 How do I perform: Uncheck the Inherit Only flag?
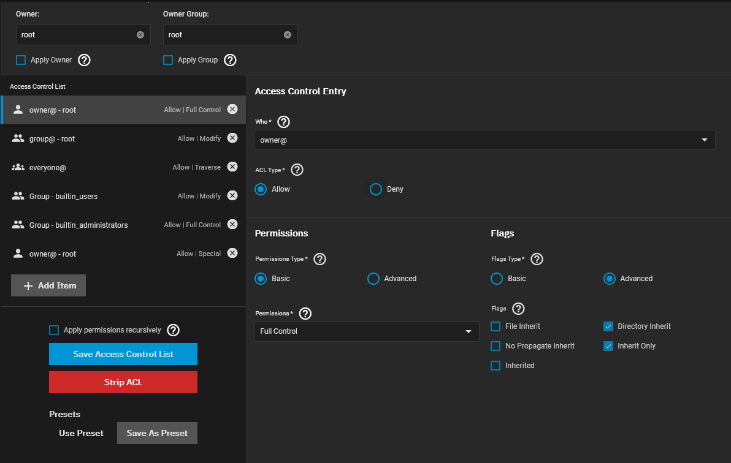pos(608,346)
